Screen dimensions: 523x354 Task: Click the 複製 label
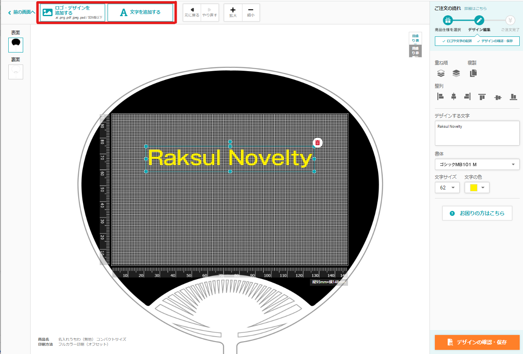point(472,63)
